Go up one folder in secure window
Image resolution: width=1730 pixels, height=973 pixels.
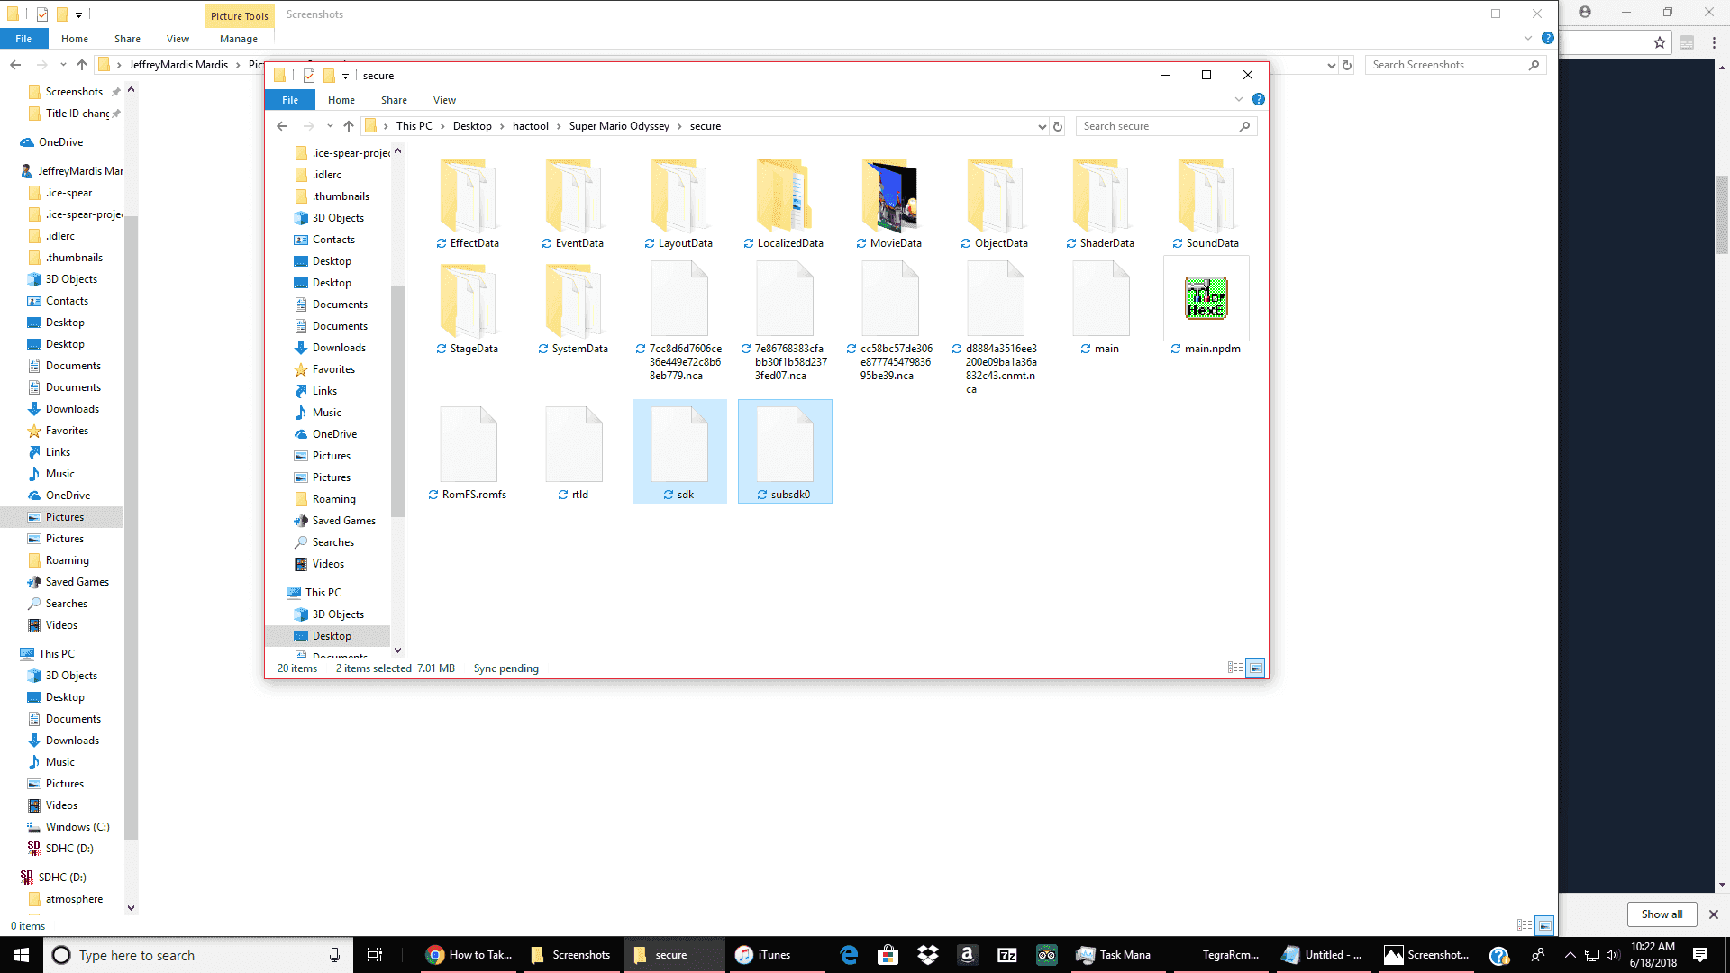point(349,126)
